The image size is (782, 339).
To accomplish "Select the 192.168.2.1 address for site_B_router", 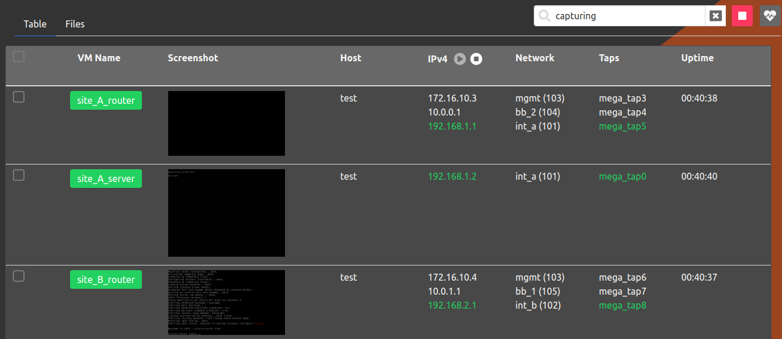I will click(x=452, y=305).
